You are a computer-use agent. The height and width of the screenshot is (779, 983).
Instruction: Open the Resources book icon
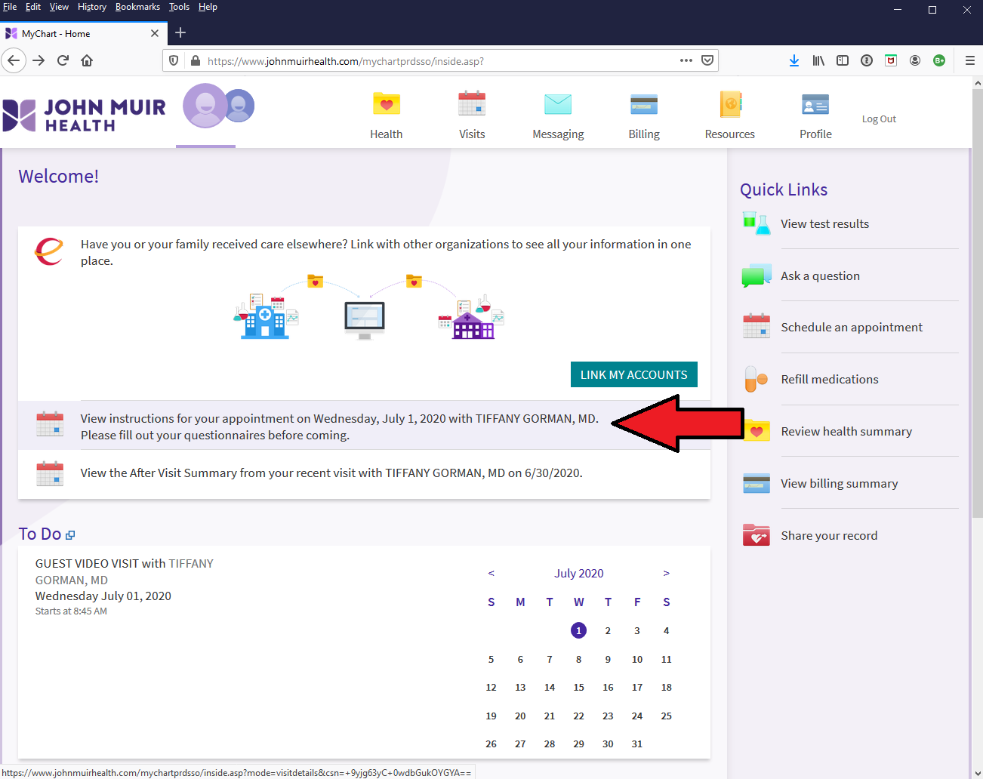coord(730,104)
